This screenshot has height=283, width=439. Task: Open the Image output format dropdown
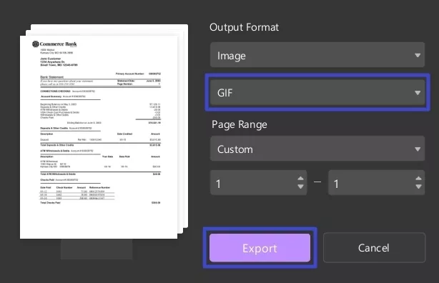coord(317,55)
